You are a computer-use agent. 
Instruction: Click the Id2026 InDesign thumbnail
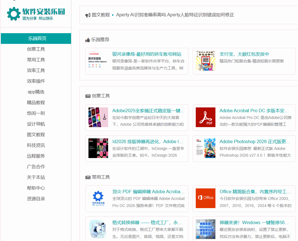[x=98, y=148]
